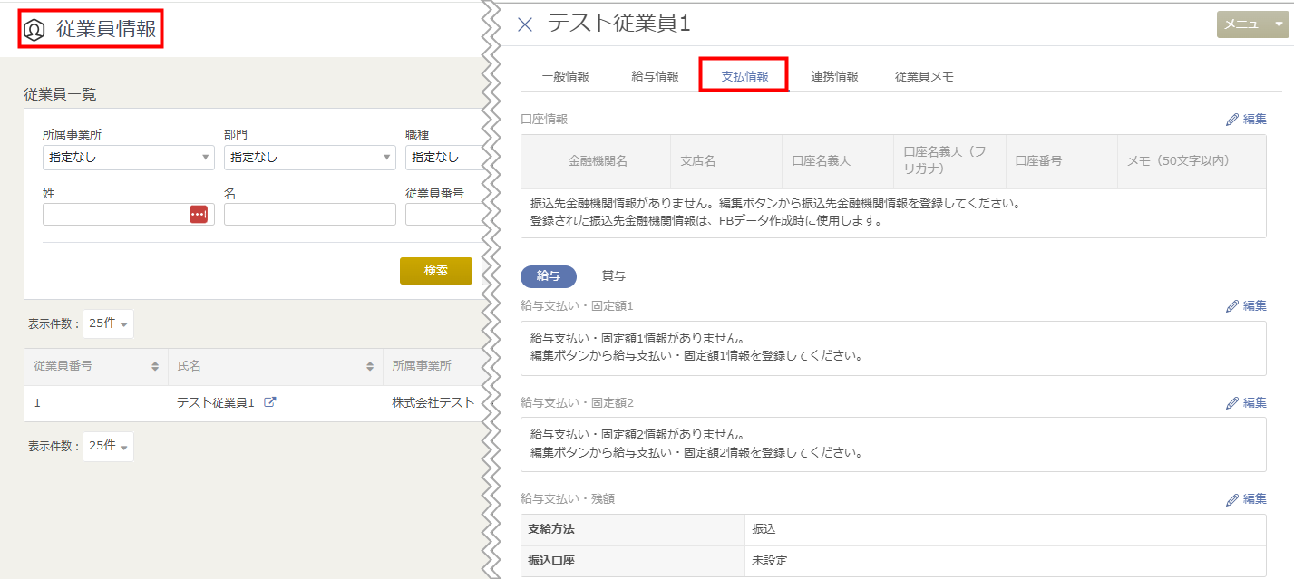Viewport: 1294px width, 579px height.
Task: Open the 所属事業所 dropdown
Action: point(128,158)
